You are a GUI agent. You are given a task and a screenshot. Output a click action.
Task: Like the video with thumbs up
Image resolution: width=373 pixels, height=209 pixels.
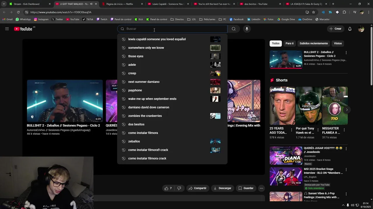pyautogui.click(x=168, y=188)
